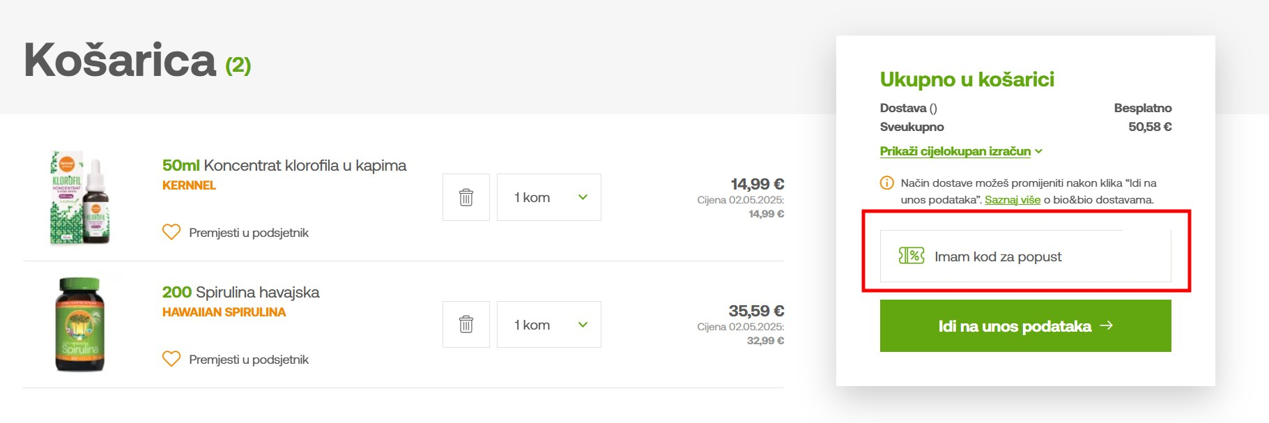Image resolution: width=1269 pixels, height=423 pixels.
Task: Open the '50ml Koncentrat klorofila u kapima' title
Action: tap(284, 165)
